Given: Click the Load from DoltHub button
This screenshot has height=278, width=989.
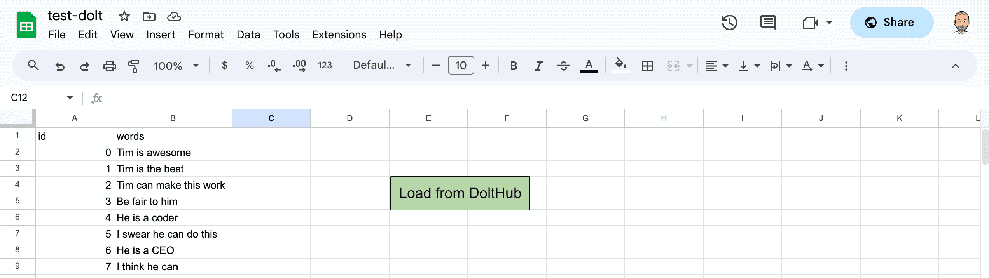Looking at the screenshot, I should (460, 193).
